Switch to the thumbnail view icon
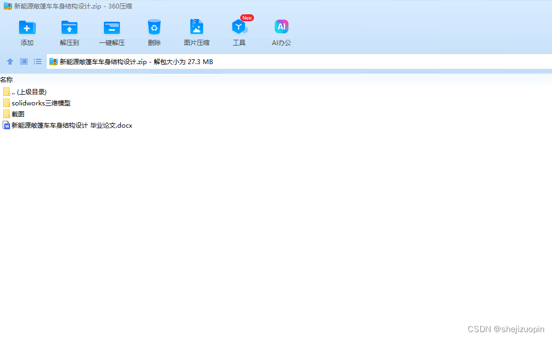 tap(23, 61)
